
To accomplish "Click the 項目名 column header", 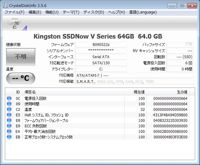I will [73, 92].
